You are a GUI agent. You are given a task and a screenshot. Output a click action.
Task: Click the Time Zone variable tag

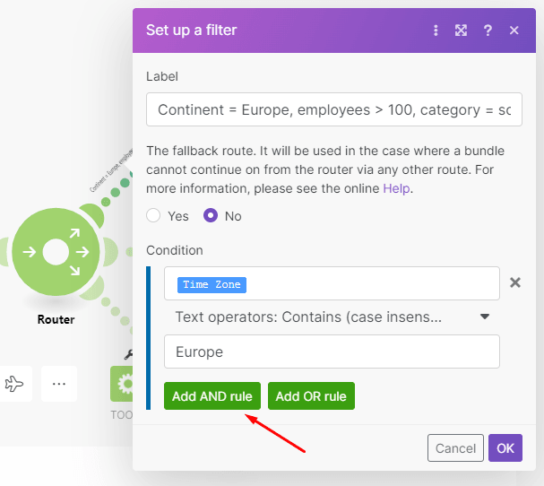(x=212, y=284)
